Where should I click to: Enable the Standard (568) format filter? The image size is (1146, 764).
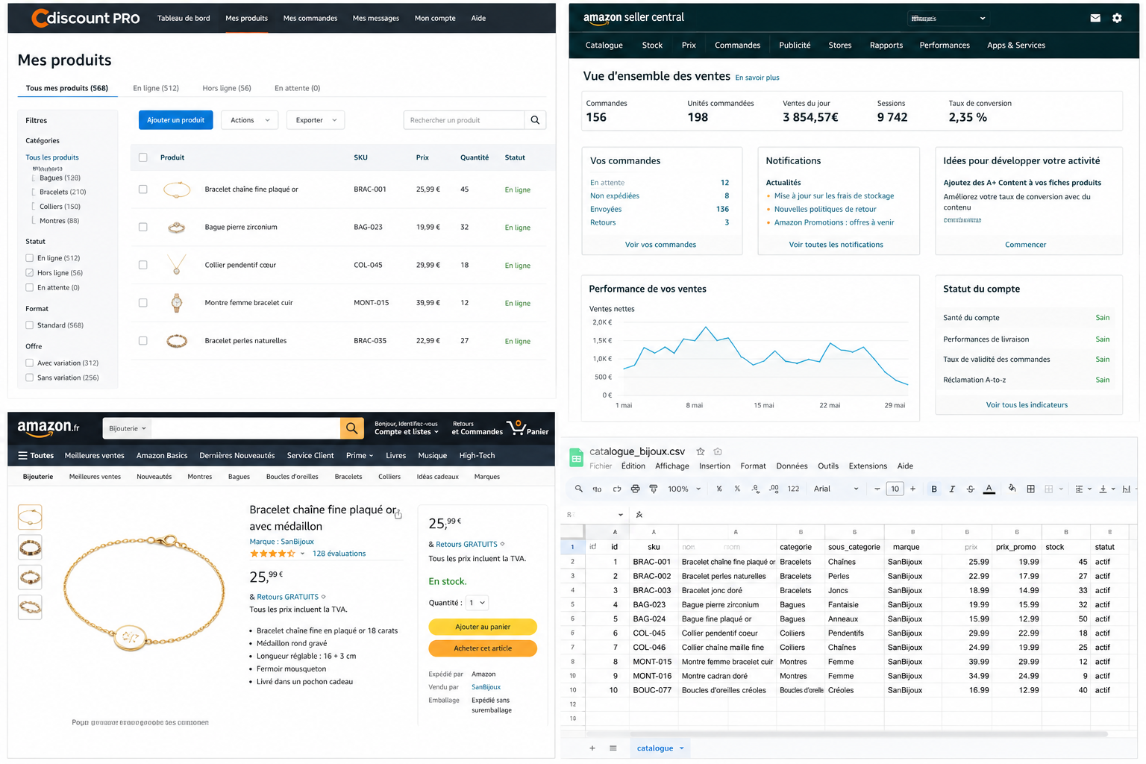point(30,325)
